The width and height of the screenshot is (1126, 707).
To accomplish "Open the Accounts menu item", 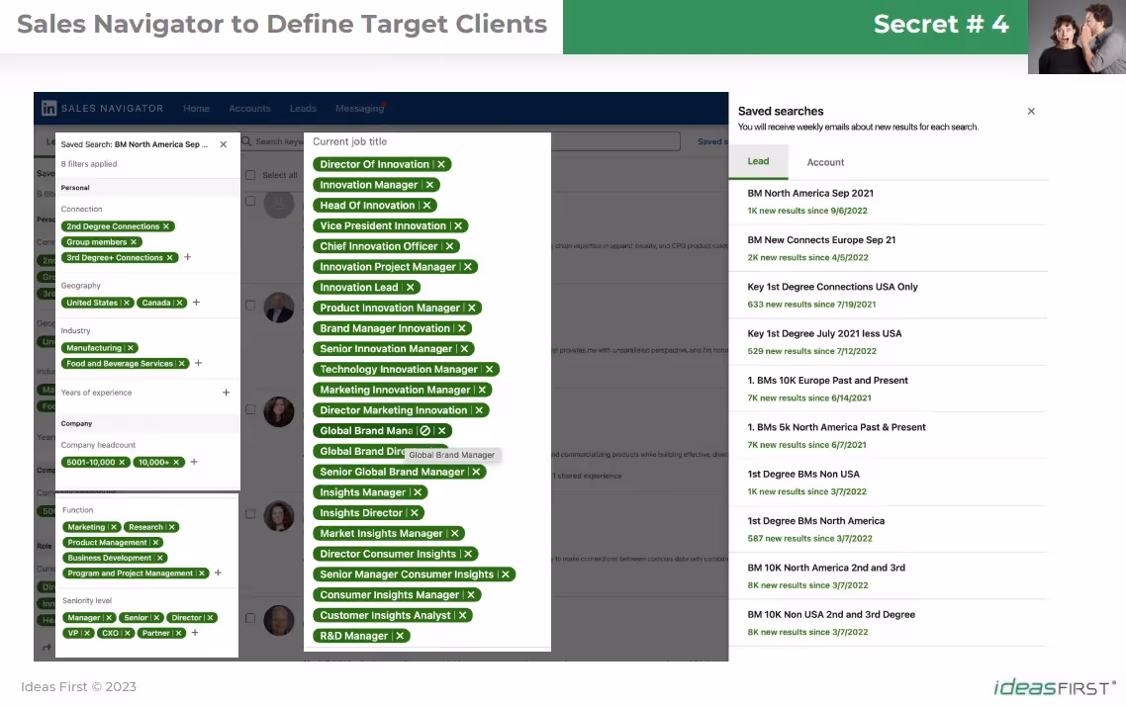I will pyautogui.click(x=250, y=109).
